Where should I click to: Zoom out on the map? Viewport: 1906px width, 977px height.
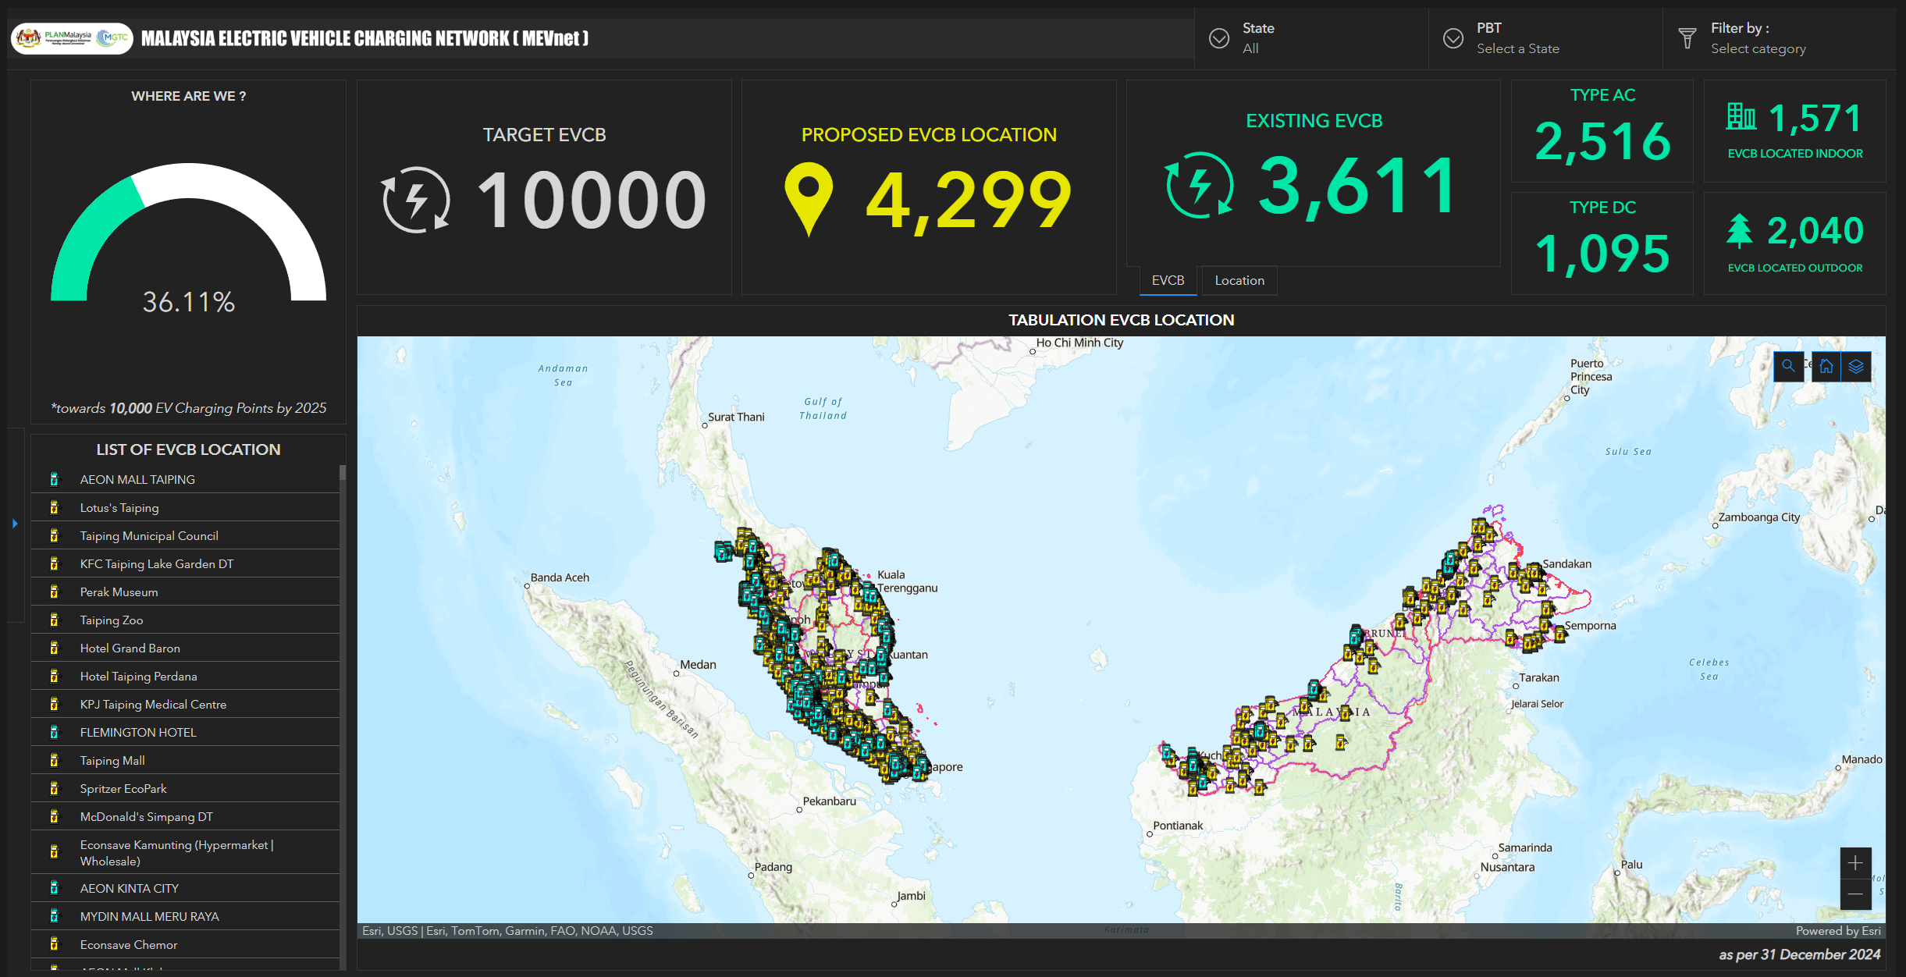click(x=1855, y=894)
